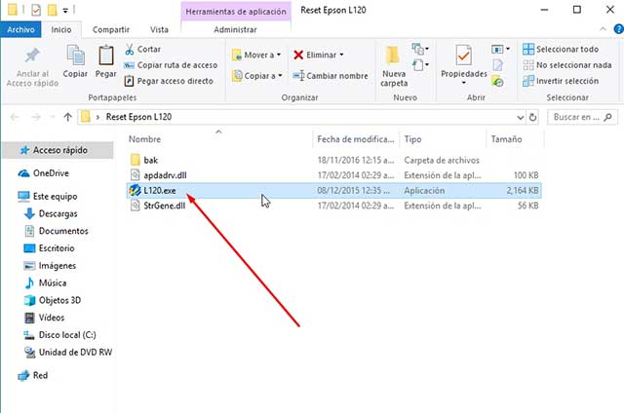
Task: Select Acceso rápido in navigation pane
Action: 58,150
